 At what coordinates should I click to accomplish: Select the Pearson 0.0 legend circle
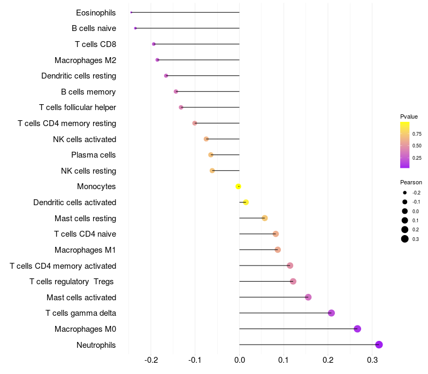[405, 211]
